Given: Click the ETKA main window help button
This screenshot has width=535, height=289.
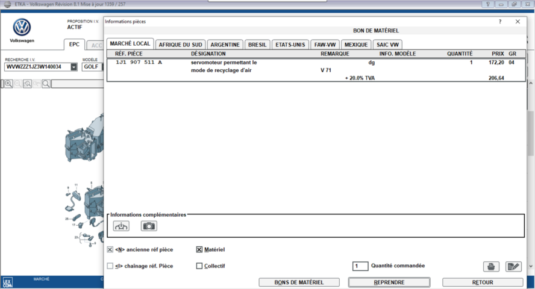Looking at the screenshot, I should [x=488, y=4].
